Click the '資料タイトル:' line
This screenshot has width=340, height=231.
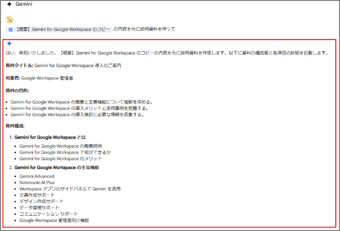coord(63,65)
